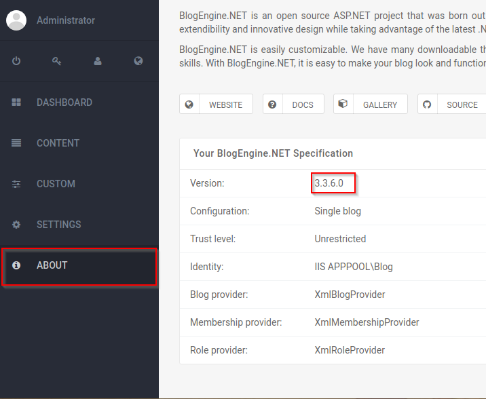Screen dimensions: 486x399
Task: Click the About info icon
Action: pos(16,265)
